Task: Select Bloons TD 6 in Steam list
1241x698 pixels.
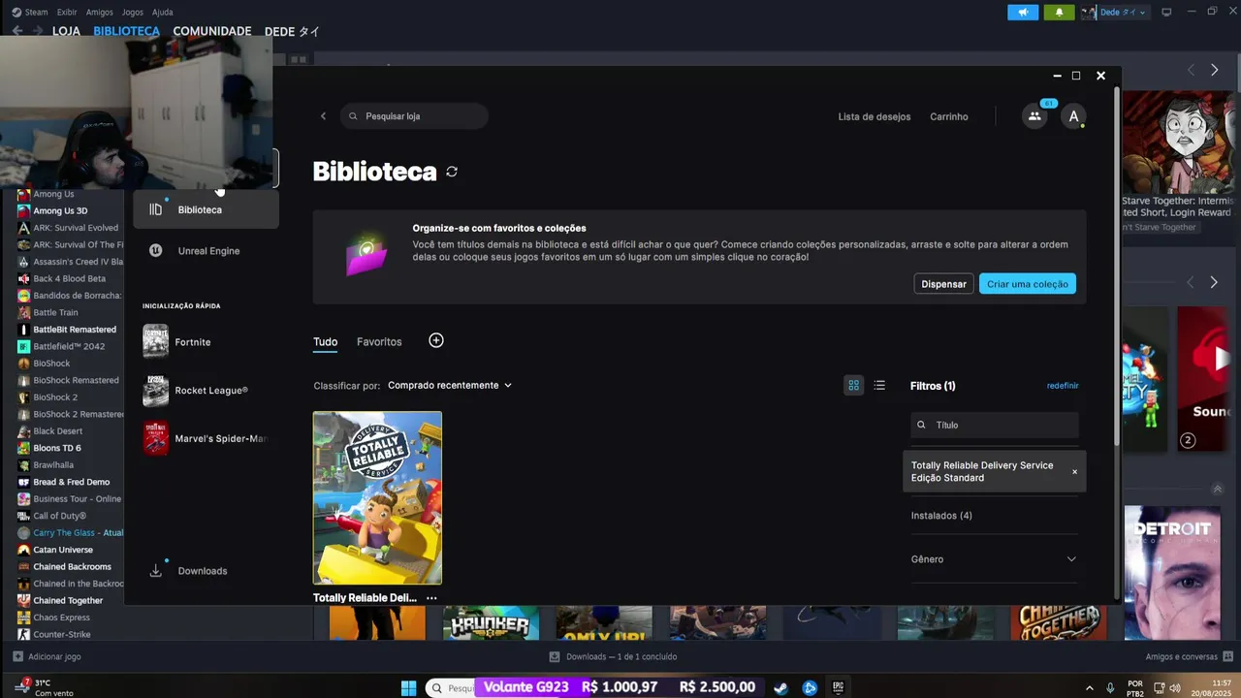Action: point(57,448)
